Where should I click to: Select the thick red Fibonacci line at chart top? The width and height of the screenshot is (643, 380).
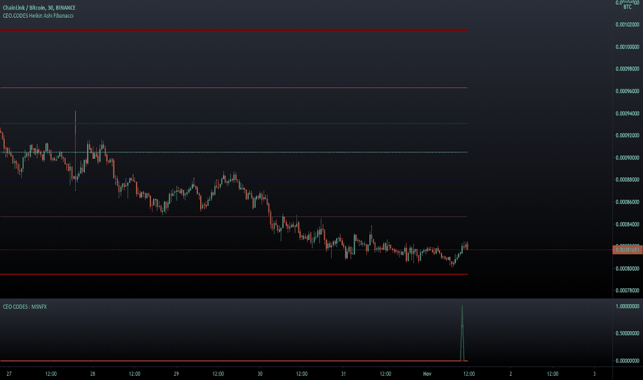click(x=234, y=30)
